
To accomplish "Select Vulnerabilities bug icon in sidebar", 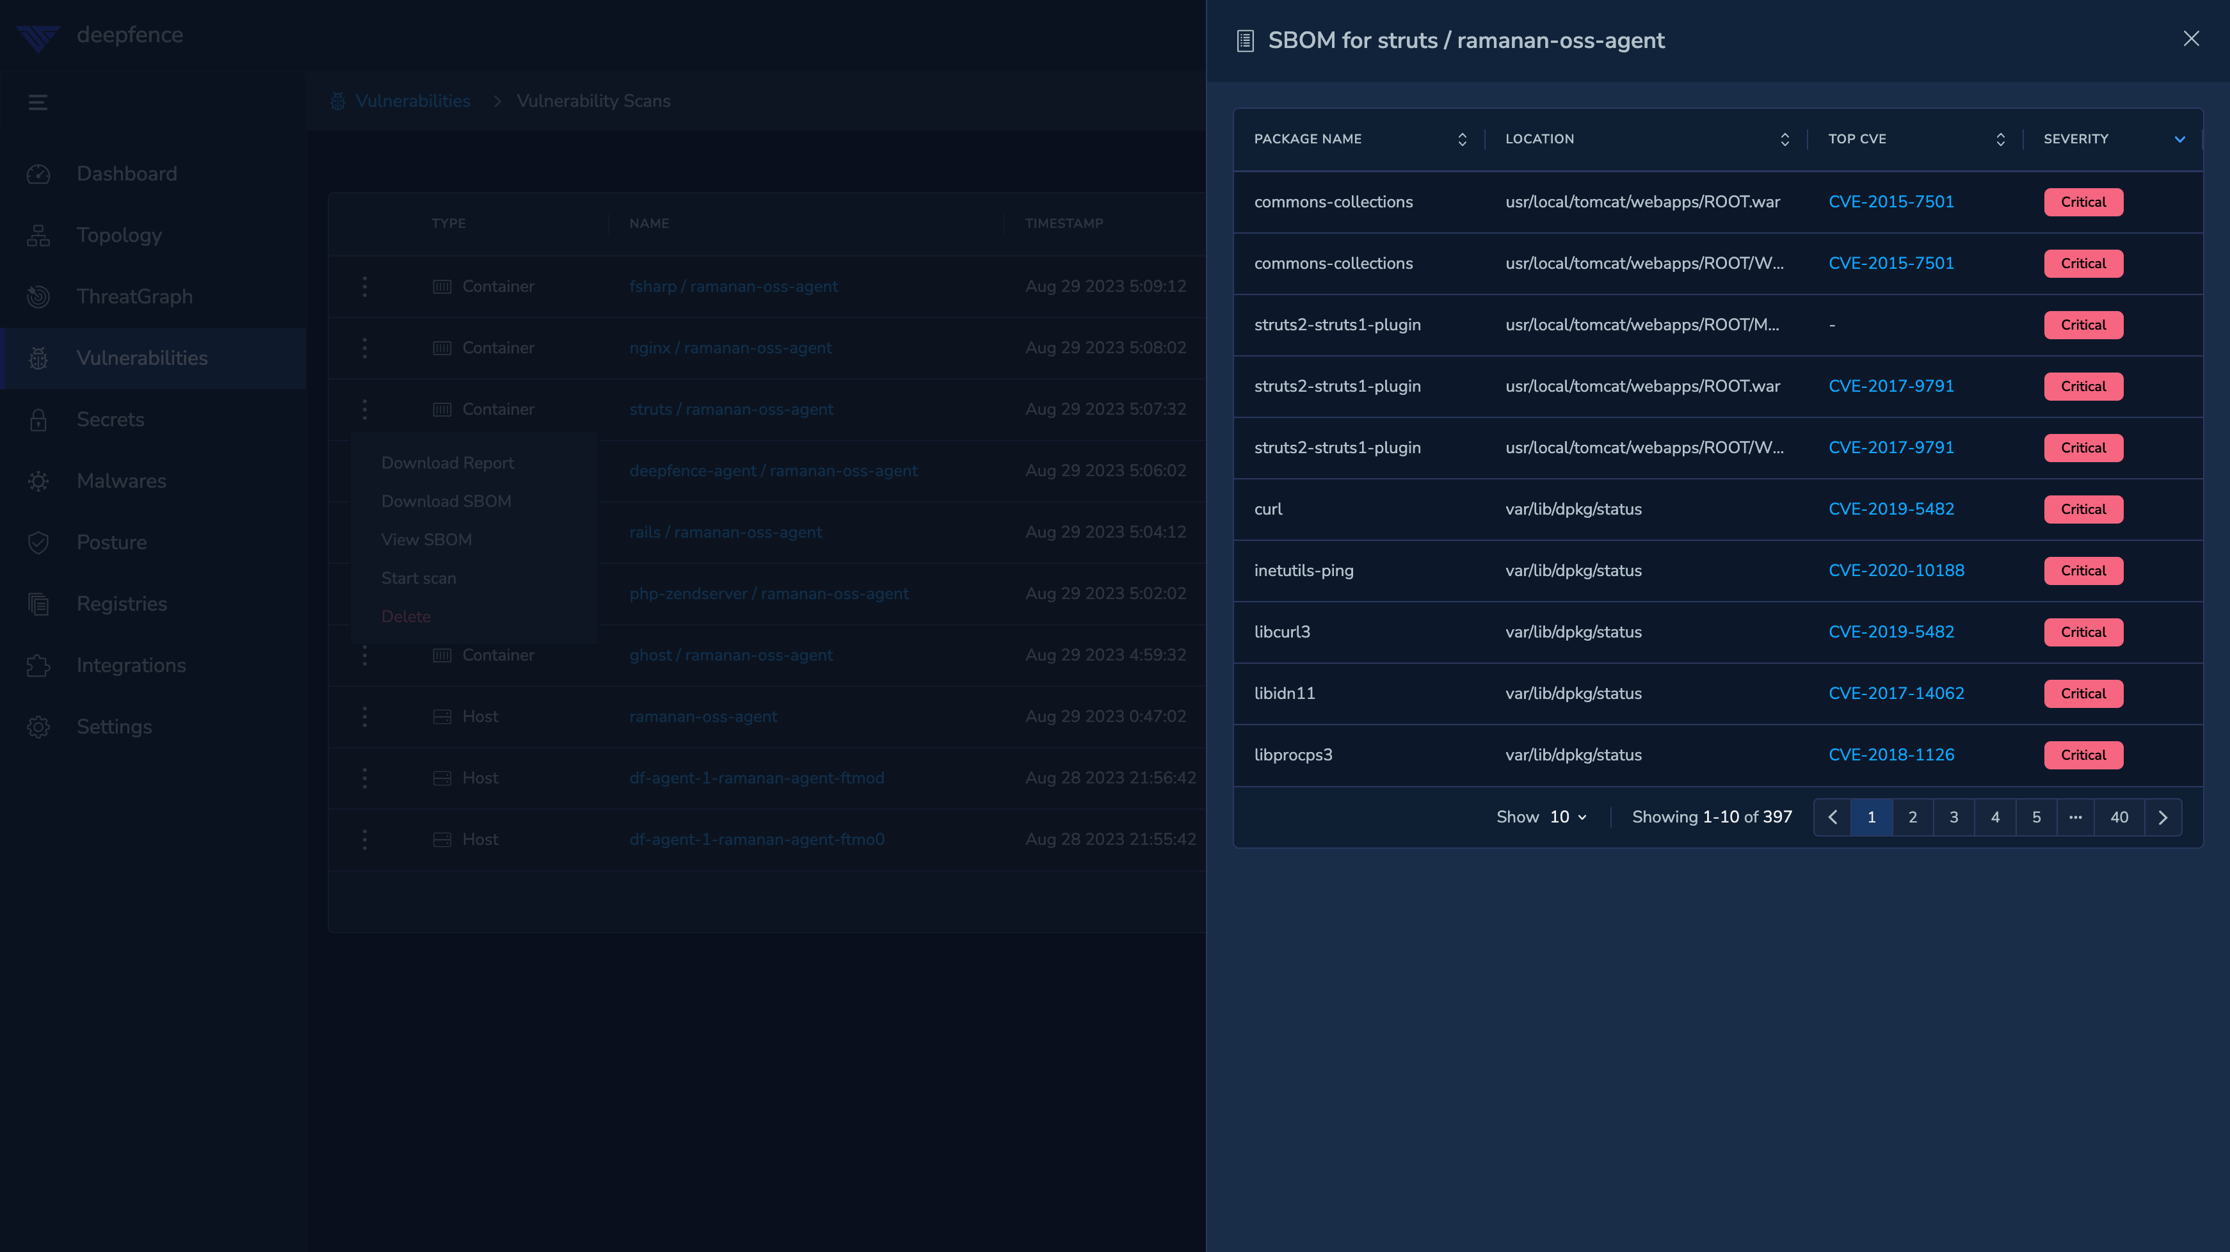I will [38, 358].
